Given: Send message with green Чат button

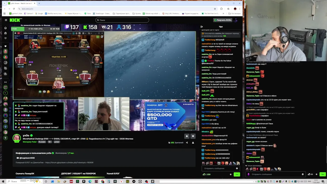Looking at the screenshot, I should coord(237,174).
